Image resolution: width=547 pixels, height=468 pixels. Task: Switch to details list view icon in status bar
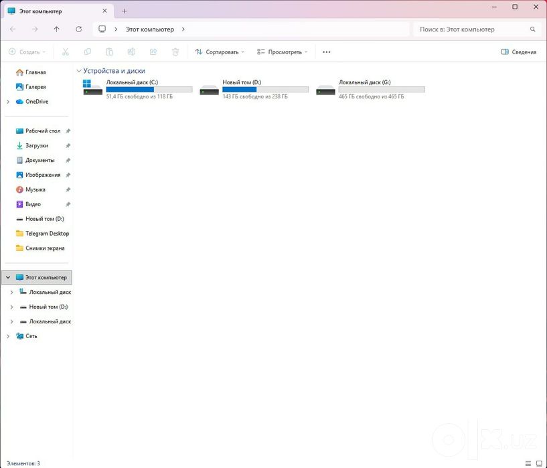point(528,463)
